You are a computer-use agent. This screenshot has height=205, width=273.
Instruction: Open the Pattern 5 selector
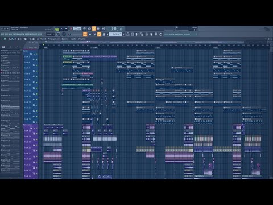(x=115, y=34)
